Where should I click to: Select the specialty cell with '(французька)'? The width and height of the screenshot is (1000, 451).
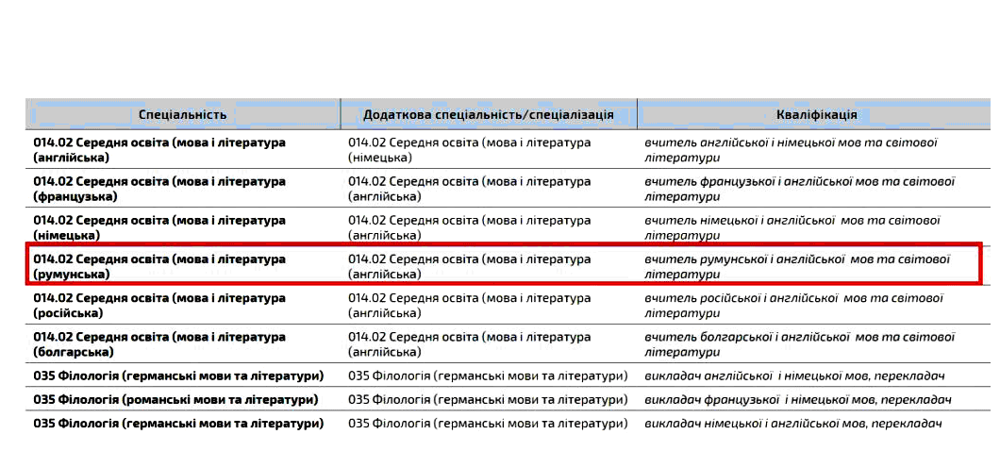(x=158, y=189)
